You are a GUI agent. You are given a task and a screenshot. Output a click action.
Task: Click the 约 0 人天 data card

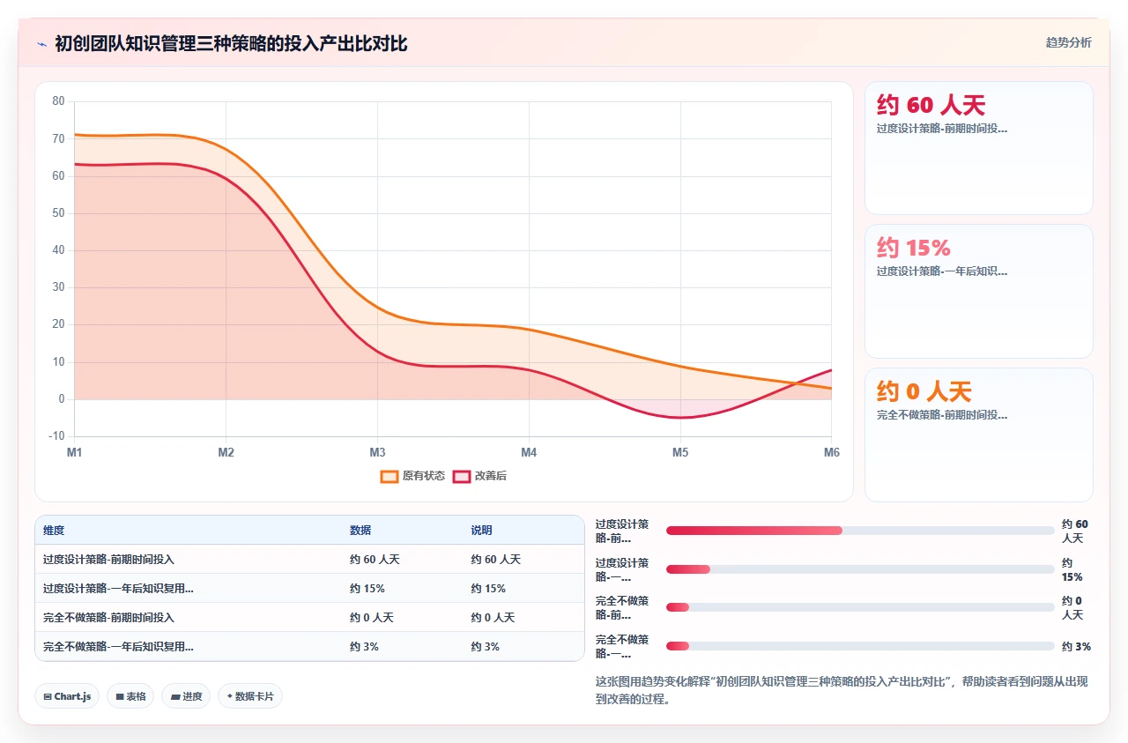click(978, 435)
